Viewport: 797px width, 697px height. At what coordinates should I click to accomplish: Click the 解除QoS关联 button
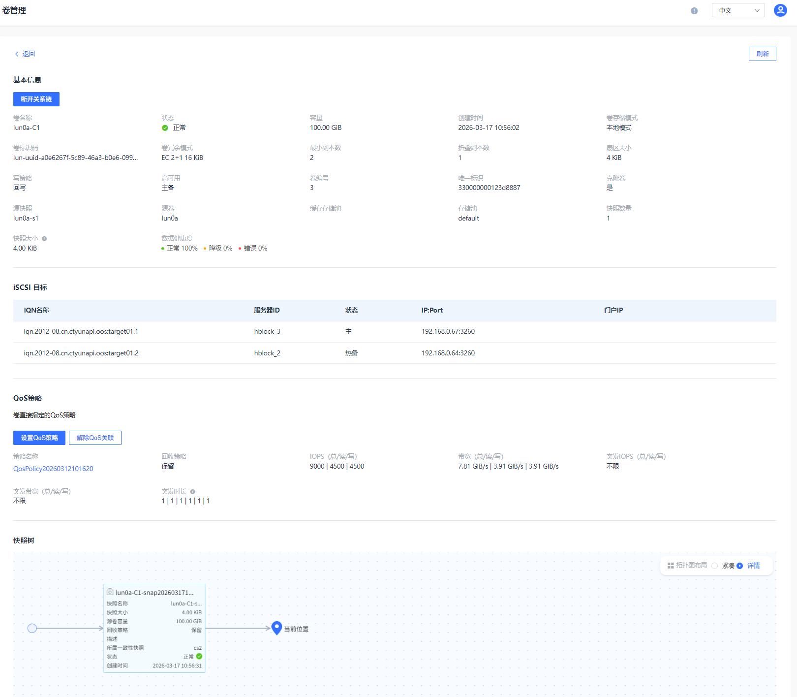coord(95,438)
